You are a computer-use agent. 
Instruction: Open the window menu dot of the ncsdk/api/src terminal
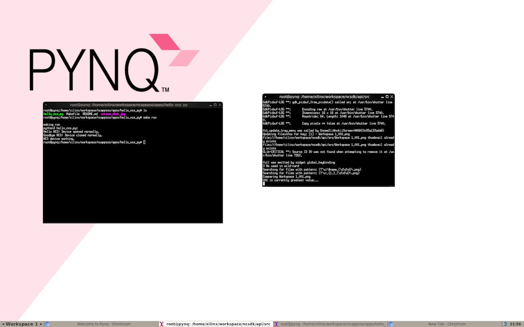coord(265,97)
